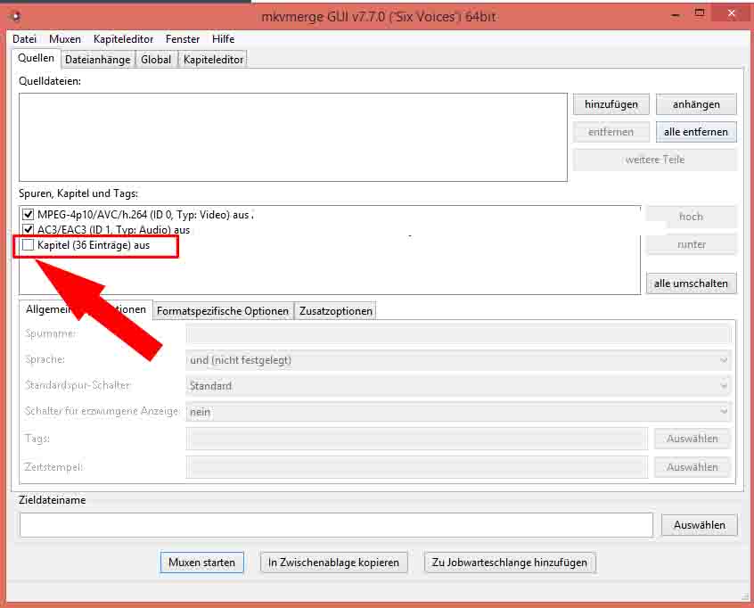The height and width of the screenshot is (608, 754).
Task: Click Auswählen next to the Tags field
Action: pyautogui.click(x=693, y=439)
